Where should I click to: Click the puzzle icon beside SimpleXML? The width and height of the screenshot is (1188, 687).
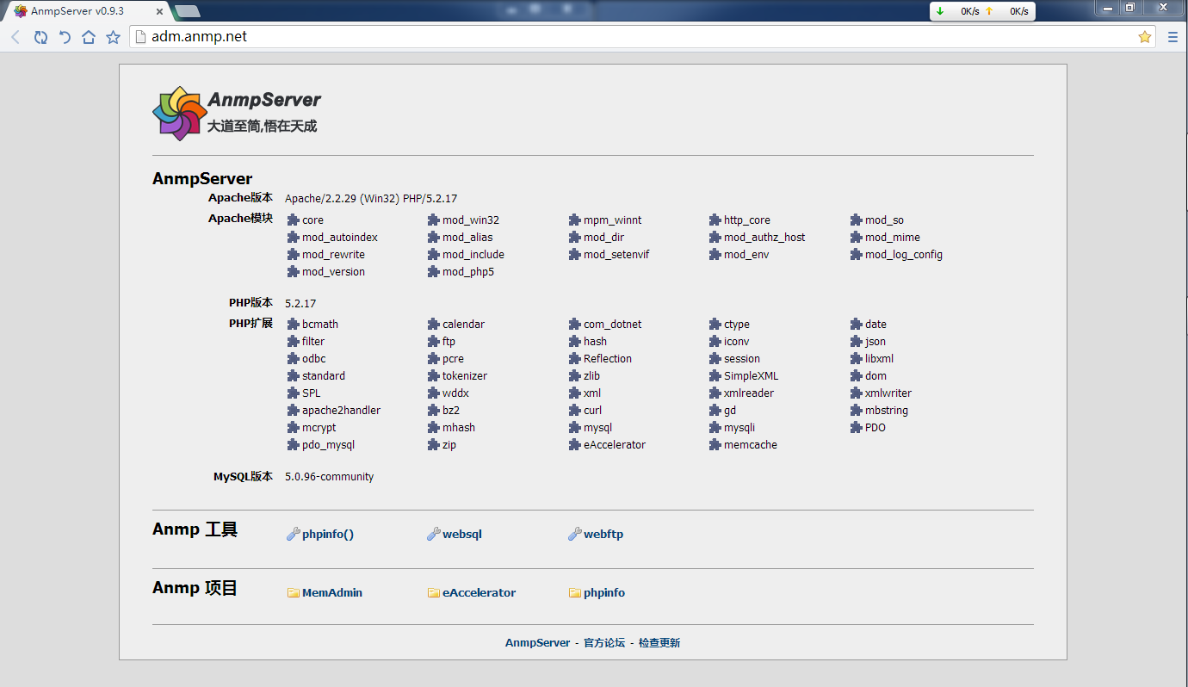(x=715, y=376)
